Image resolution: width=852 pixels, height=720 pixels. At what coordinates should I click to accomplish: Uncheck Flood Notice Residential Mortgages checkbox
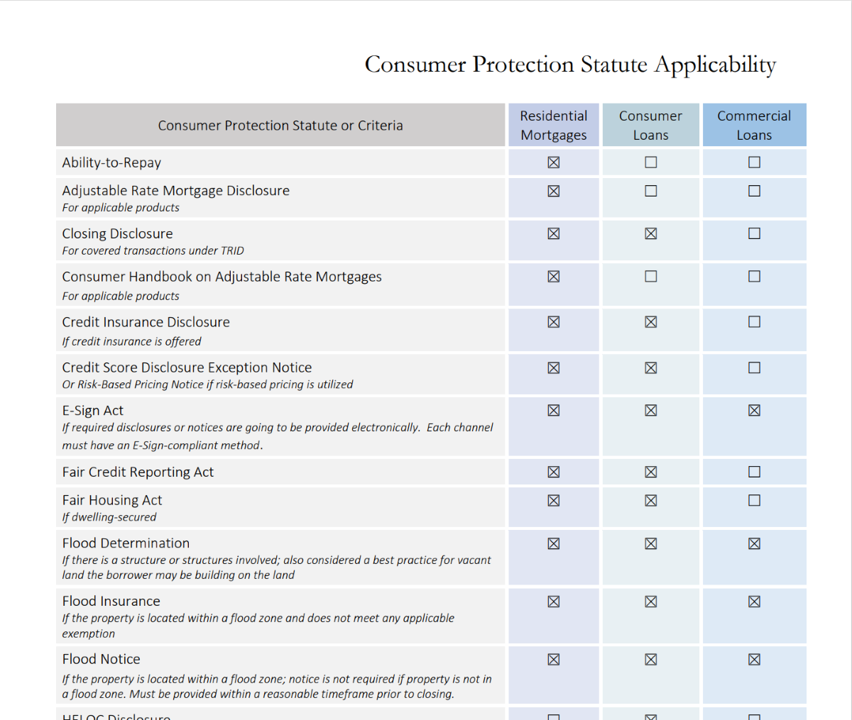554,660
